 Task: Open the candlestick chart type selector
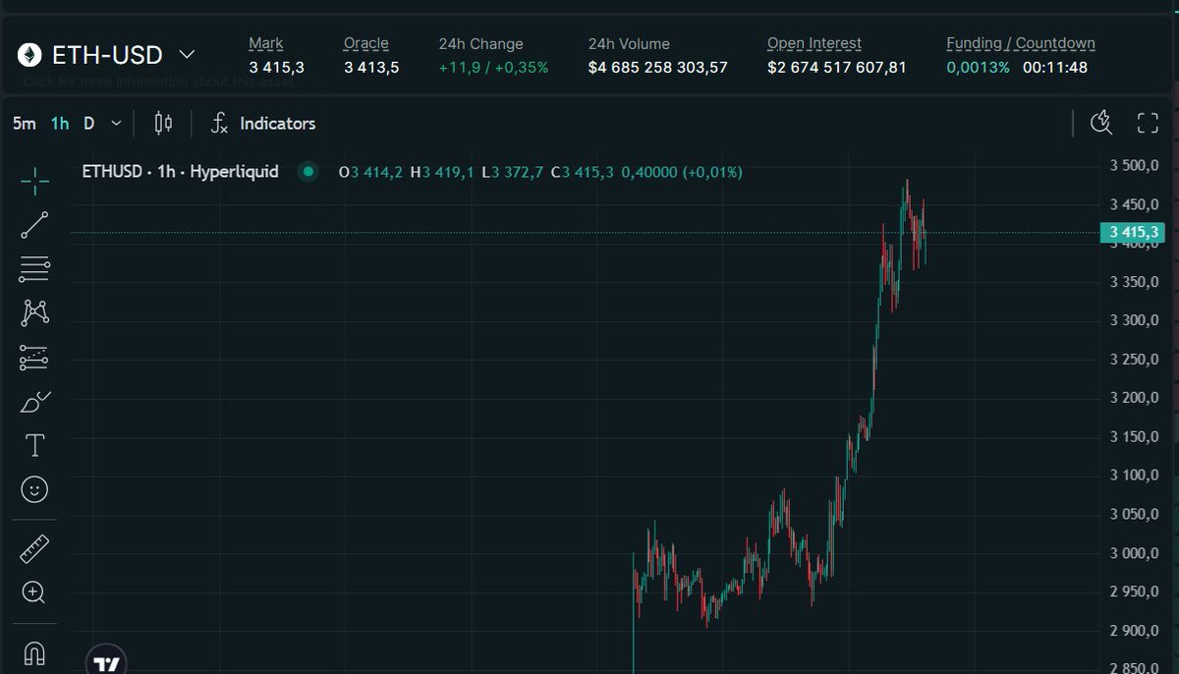pos(163,124)
